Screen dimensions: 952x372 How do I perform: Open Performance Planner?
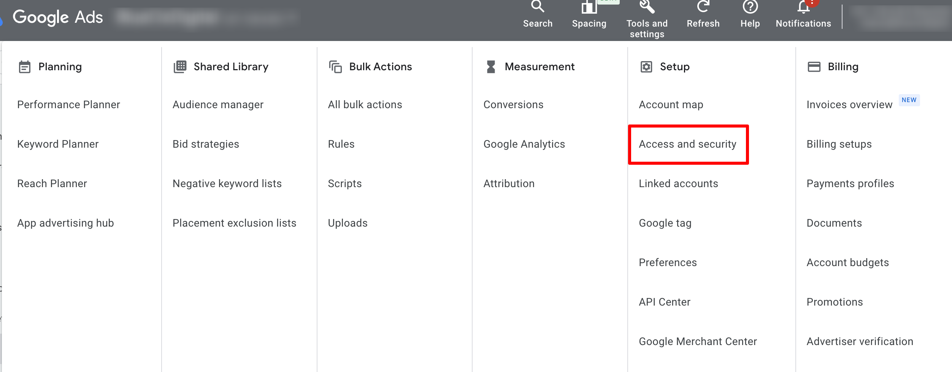pos(68,105)
